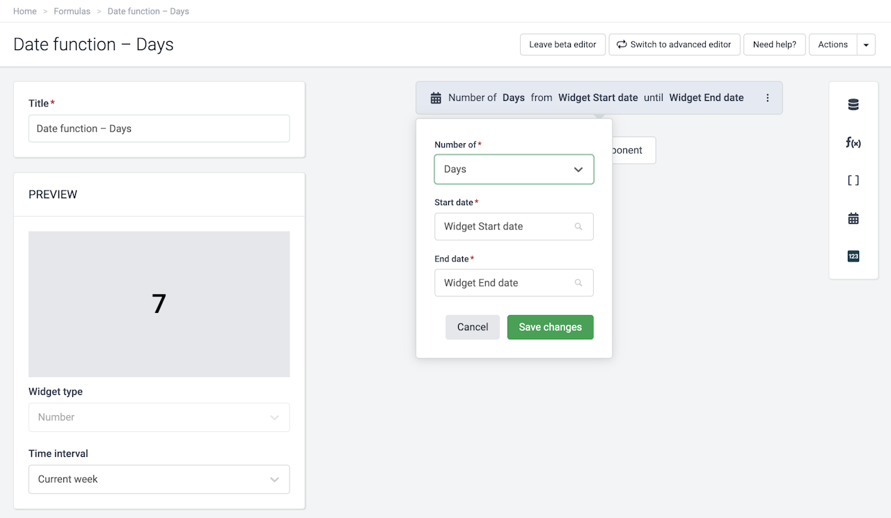The width and height of the screenshot is (891, 518).
Task: Open the three-dot menu on formula block
Action: (768, 98)
